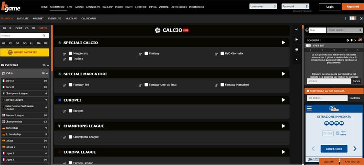The image size is (364, 165).
Task: Click the betslip pin icon
Action: (x=351, y=40)
